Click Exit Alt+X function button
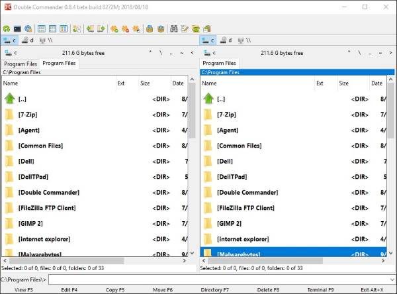397x294 pixels. point(372,289)
